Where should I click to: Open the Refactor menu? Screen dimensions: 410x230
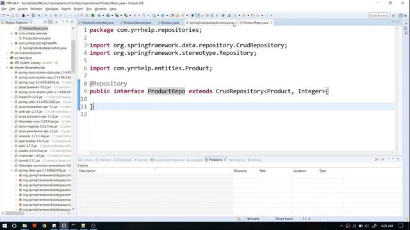point(37,9)
